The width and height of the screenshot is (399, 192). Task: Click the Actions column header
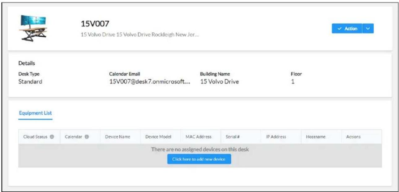coord(362,137)
